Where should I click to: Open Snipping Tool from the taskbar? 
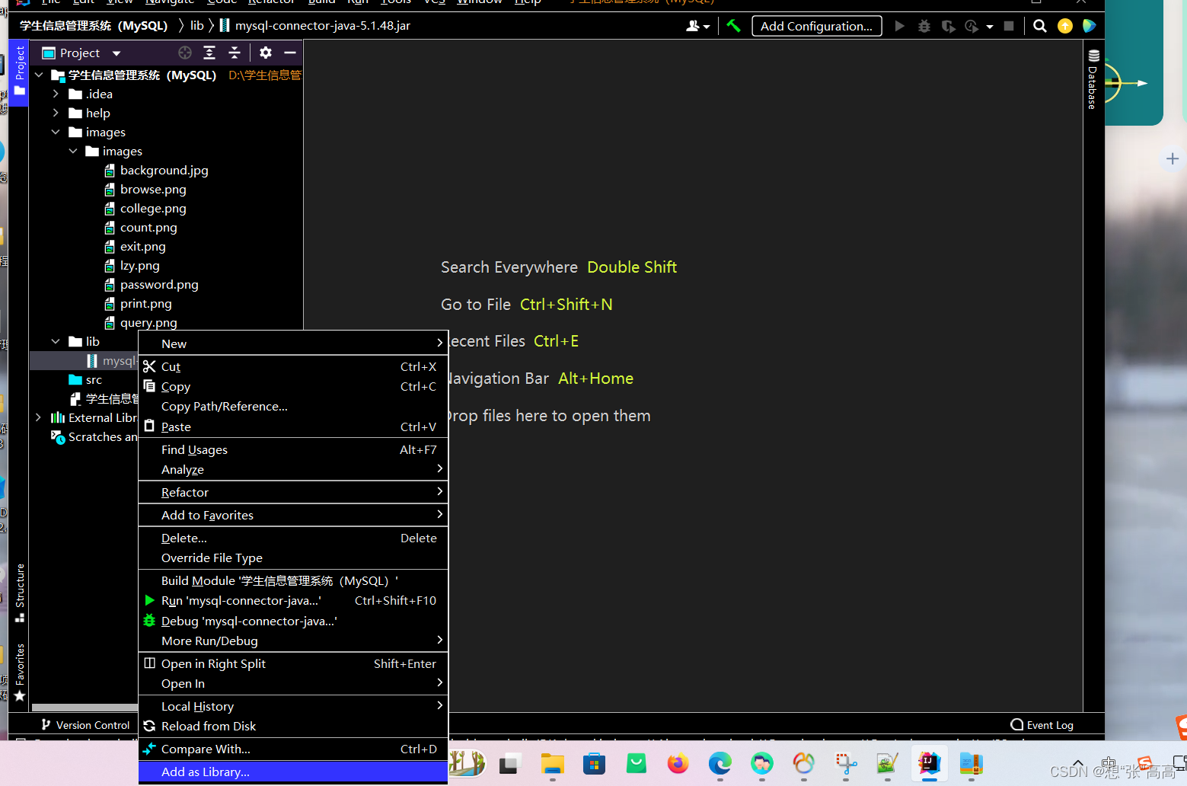(845, 764)
